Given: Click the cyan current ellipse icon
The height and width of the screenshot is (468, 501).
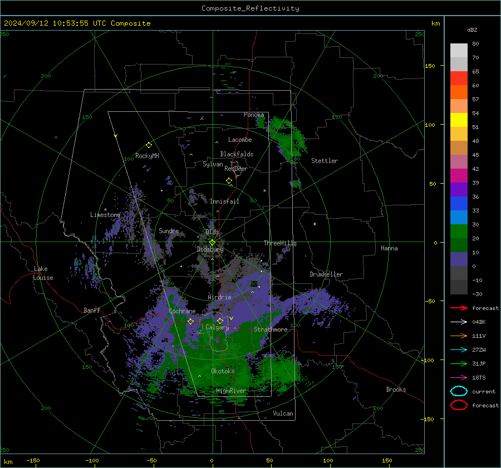Looking at the screenshot, I should click(459, 391).
